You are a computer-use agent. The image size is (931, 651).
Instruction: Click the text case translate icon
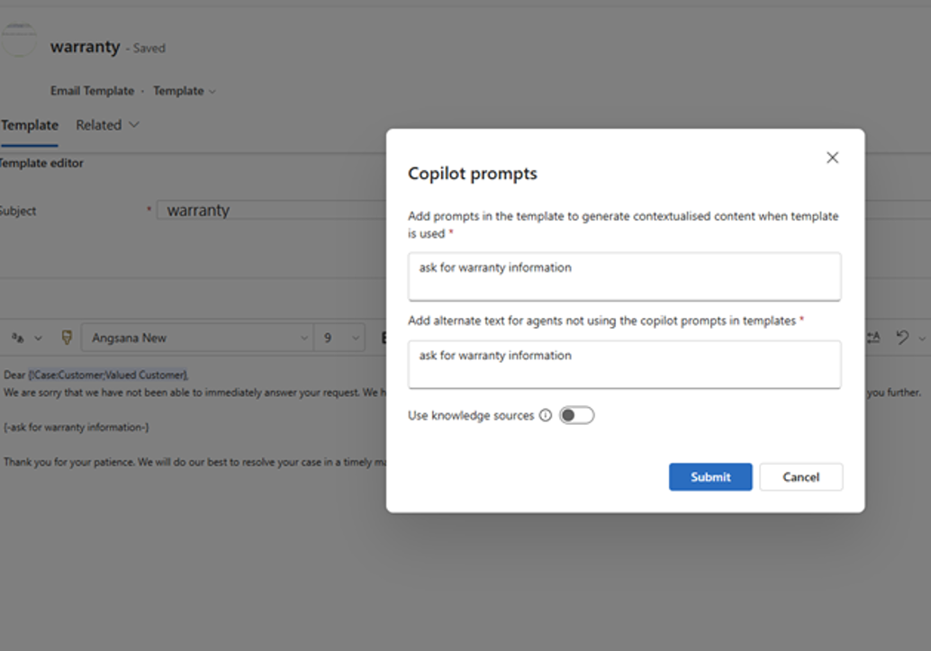point(18,338)
